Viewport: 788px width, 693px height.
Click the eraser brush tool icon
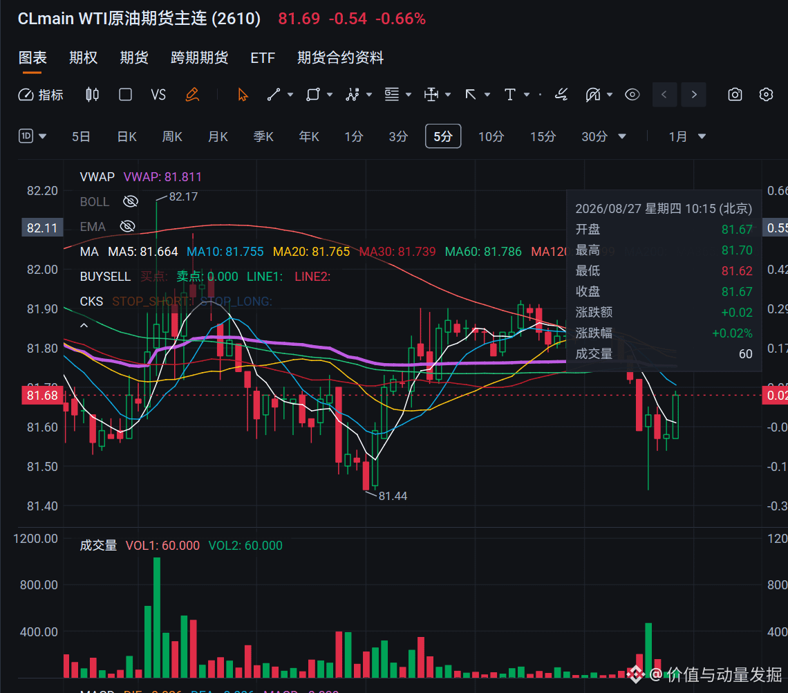click(x=561, y=95)
